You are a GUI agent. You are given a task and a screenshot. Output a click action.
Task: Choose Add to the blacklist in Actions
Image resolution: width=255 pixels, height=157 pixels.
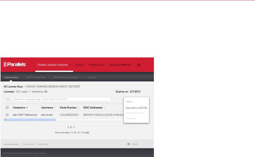(135, 113)
